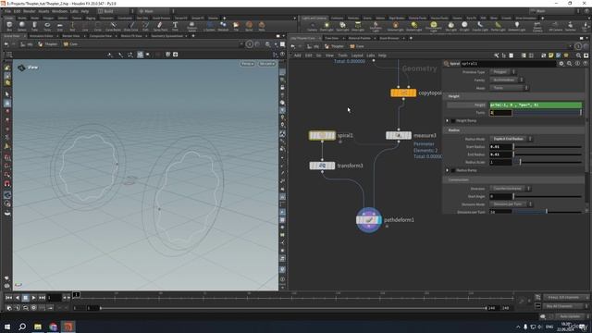Click the Play forward button

[33, 298]
